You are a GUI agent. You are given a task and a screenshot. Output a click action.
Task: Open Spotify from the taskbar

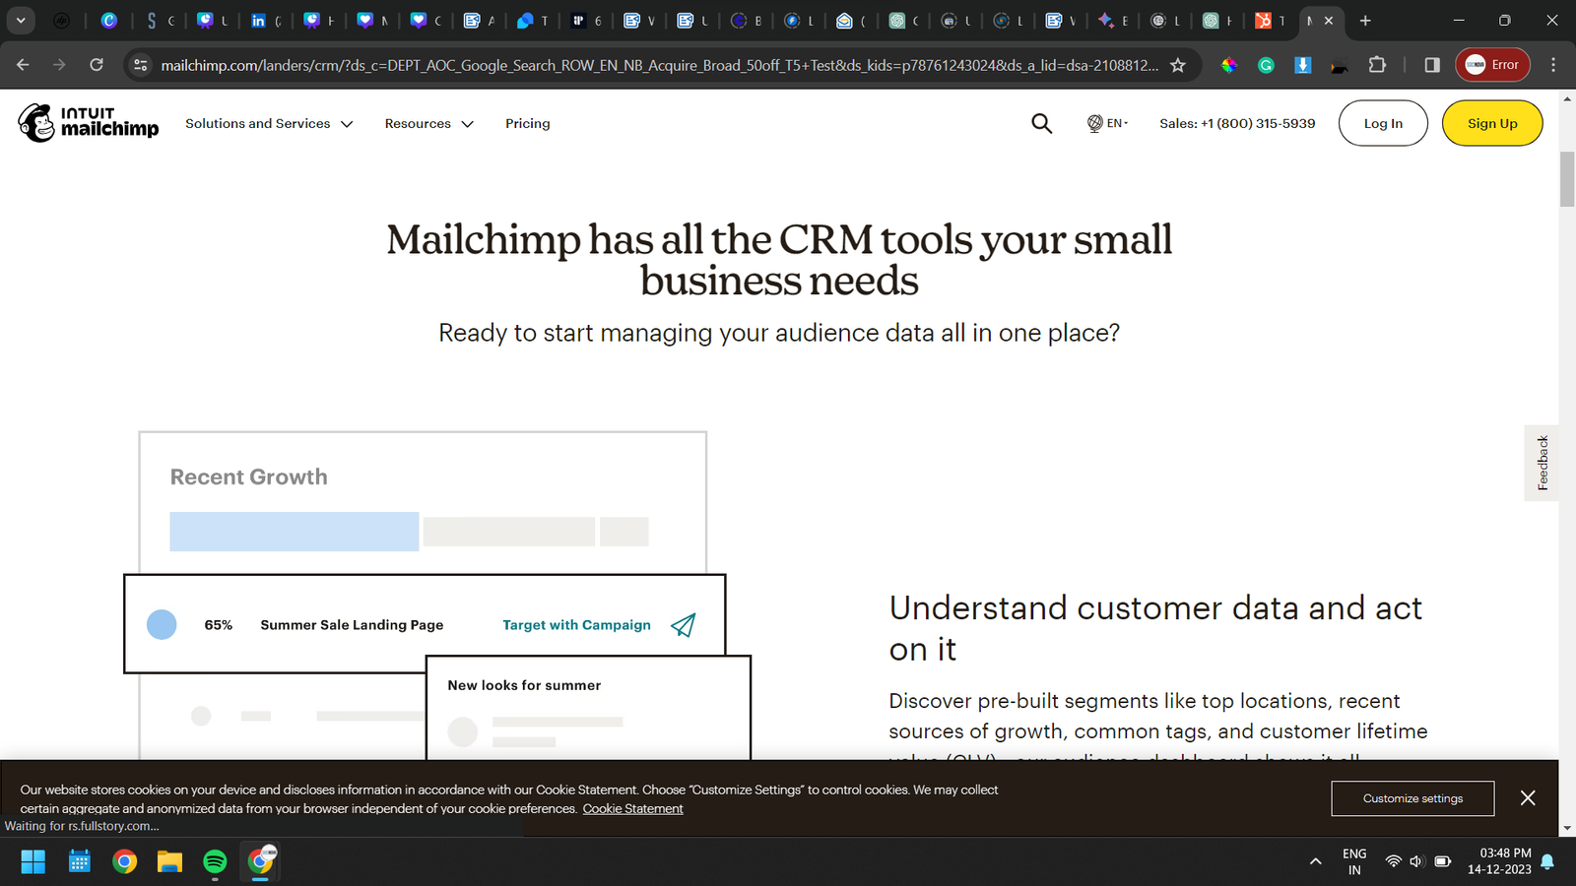click(x=215, y=862)
